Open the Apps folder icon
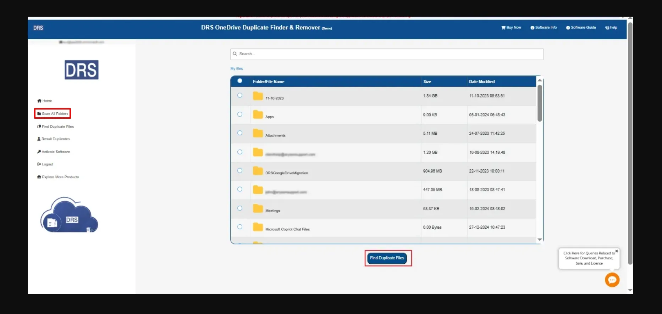The height and width of the screenshot is (314, 662). point(258,115)
